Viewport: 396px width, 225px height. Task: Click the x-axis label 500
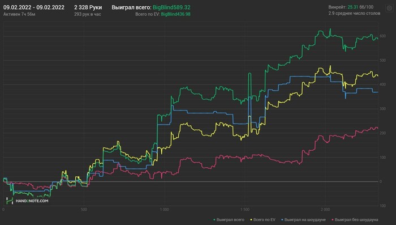pos(84,210)
